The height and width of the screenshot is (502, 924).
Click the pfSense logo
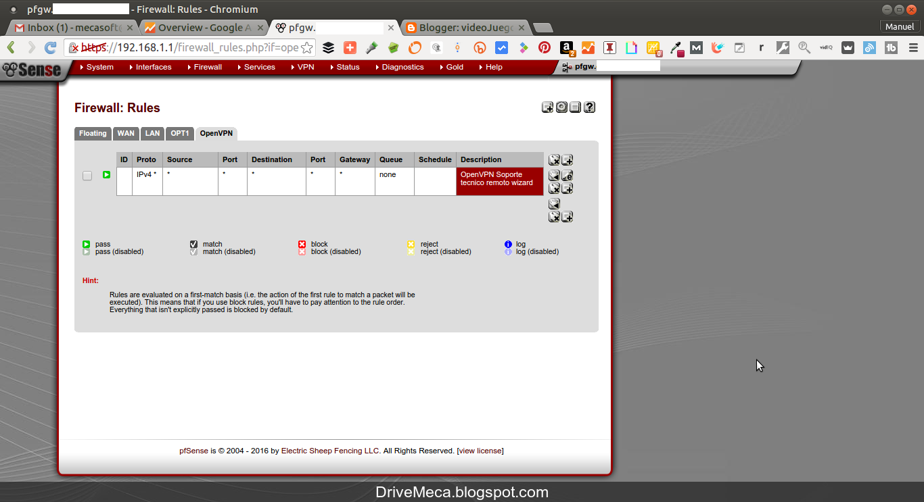[32, 69]
